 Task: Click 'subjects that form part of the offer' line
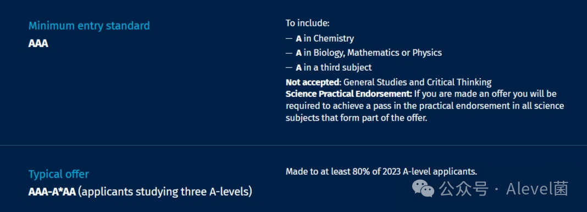(x=356, y=118)
